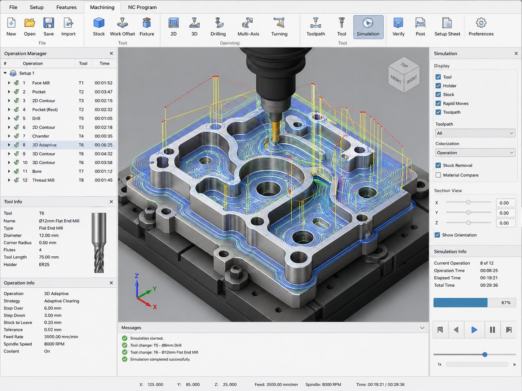522x391 pixels.
Task: Click the Tool icon in ribbon
Action: point(342,23)
